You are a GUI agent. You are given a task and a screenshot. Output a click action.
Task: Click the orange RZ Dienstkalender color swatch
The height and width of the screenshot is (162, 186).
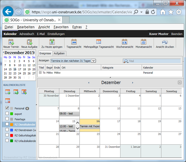11,125
